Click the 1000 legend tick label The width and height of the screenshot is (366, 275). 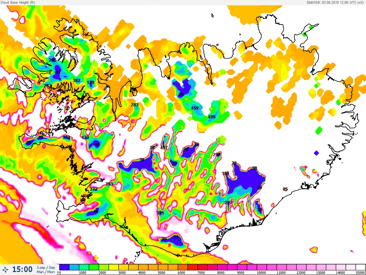pos(82,273)
